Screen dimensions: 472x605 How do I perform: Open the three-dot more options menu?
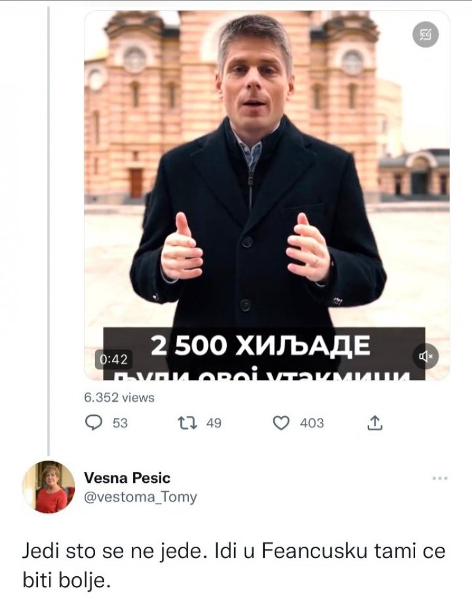point(440,478)
